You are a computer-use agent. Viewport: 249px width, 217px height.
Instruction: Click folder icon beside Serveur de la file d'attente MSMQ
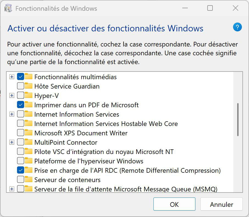click(x=29, y=189)
